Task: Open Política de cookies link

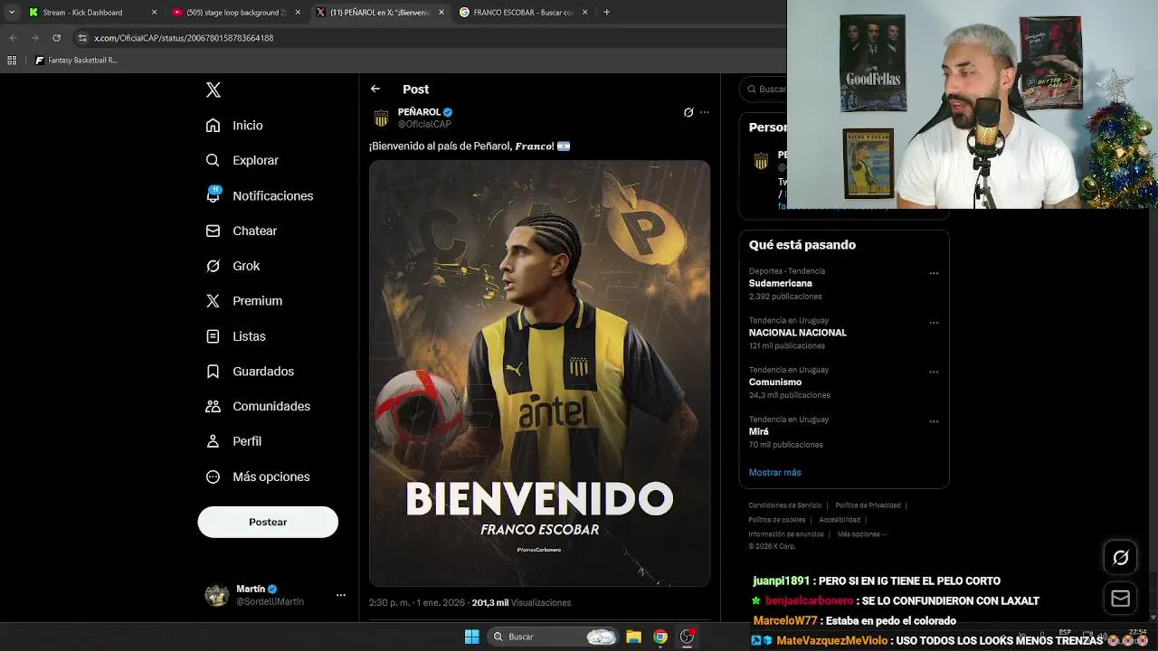Action: pyautogui.click(x=777, y=520)
